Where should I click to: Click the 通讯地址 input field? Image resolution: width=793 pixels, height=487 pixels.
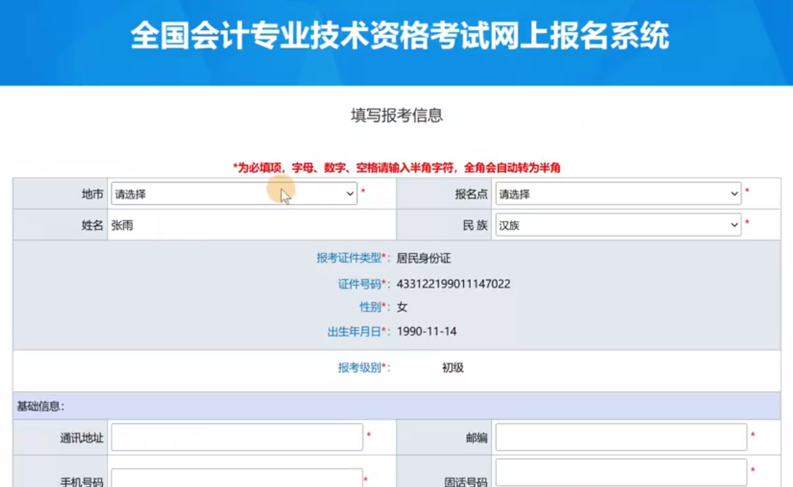[236, 437]
